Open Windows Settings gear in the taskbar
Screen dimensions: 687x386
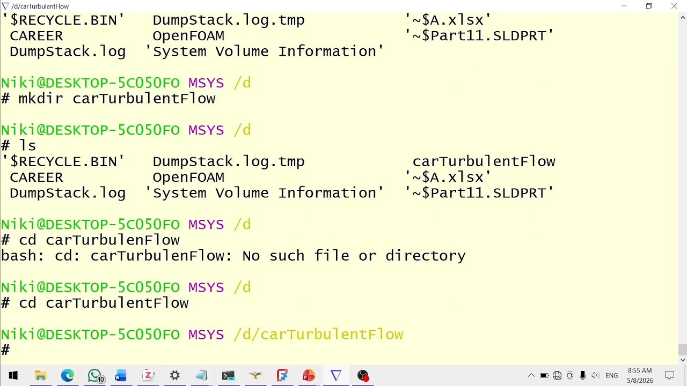(174, 375)
